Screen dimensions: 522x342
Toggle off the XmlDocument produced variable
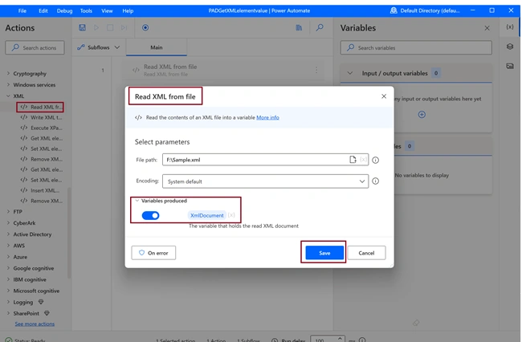pos(150,216)
